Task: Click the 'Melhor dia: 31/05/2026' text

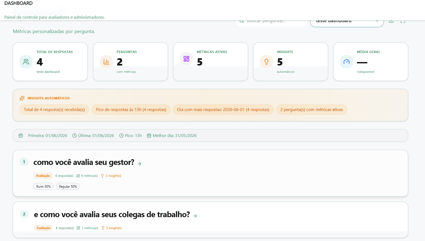Action: [175, 135]
